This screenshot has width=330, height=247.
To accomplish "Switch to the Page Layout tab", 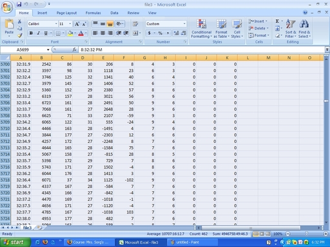I will pyautogui.click(x=66, y=13).
